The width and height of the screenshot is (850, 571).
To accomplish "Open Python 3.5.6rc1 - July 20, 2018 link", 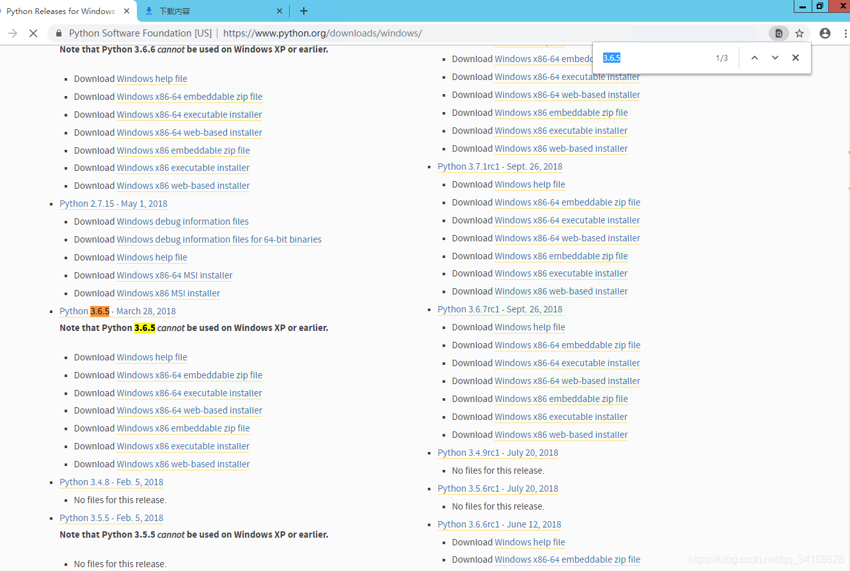I will (x=498, y=488).
